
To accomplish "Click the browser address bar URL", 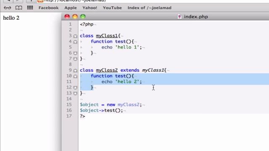I will [75, 1].
